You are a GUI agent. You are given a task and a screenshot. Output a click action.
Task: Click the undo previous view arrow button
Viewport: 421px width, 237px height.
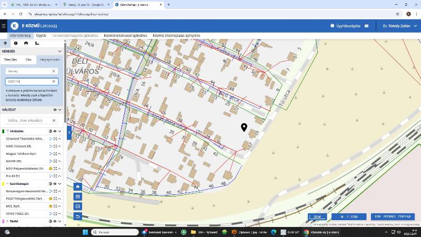pos(78,216)
